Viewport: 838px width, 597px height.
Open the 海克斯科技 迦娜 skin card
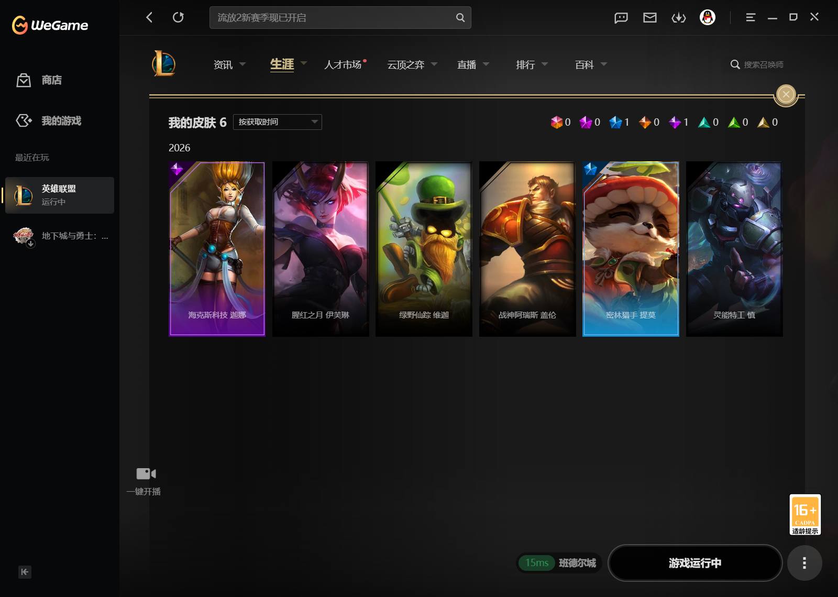(217, 249)
